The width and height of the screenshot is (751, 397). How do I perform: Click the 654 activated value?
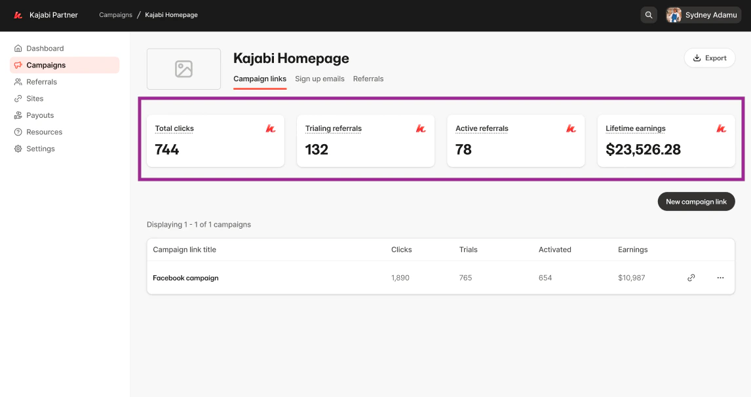click(x=545, y=278)
